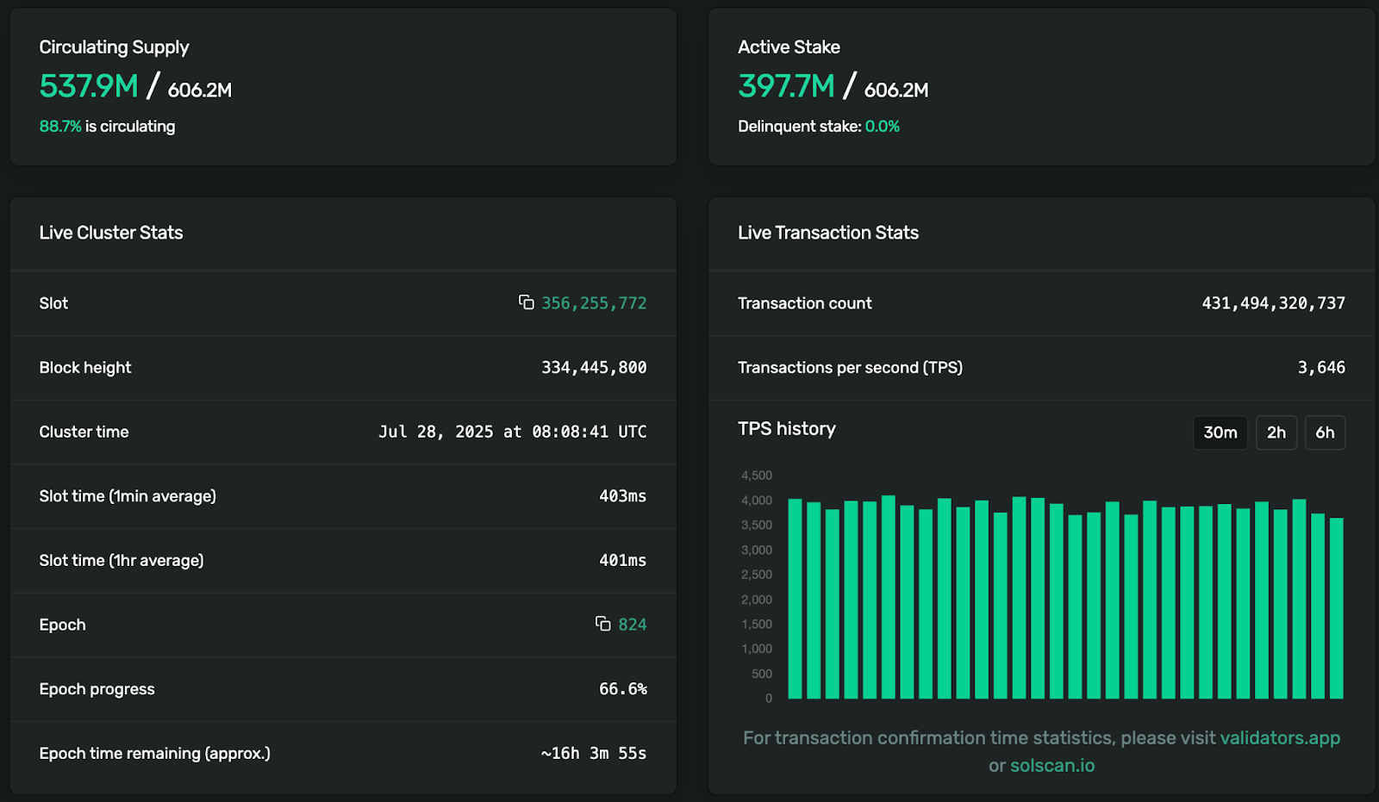The width and height of the screenshot is (1379, 802).
Task: Select the 30m TPS history range
Action: (x=1219, y=432)
